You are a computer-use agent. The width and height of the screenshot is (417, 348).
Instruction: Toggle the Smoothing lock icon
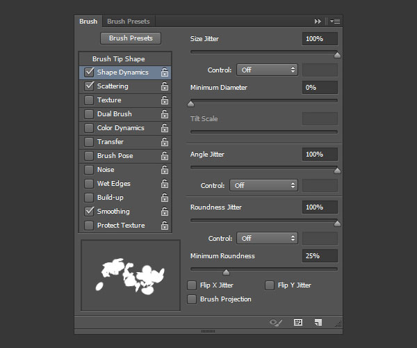point(165,212)
